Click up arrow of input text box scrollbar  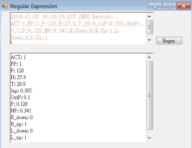(x=149, y=17)
